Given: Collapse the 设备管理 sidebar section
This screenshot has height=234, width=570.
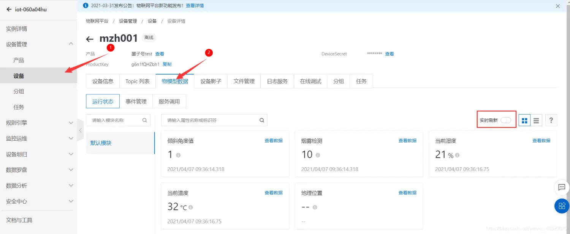Looking at the screenshot, I should point(71,44).
